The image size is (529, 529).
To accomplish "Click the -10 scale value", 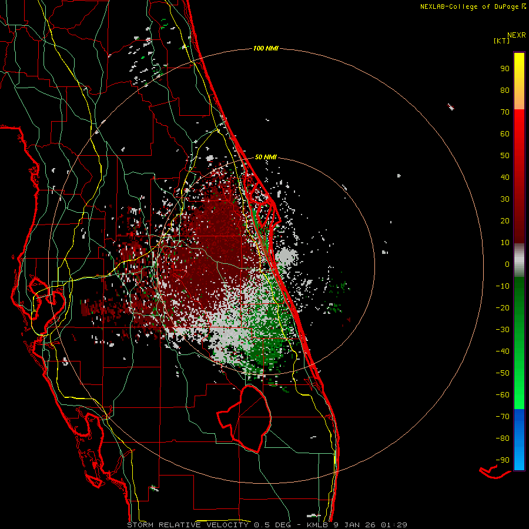I will coord(503,286).
